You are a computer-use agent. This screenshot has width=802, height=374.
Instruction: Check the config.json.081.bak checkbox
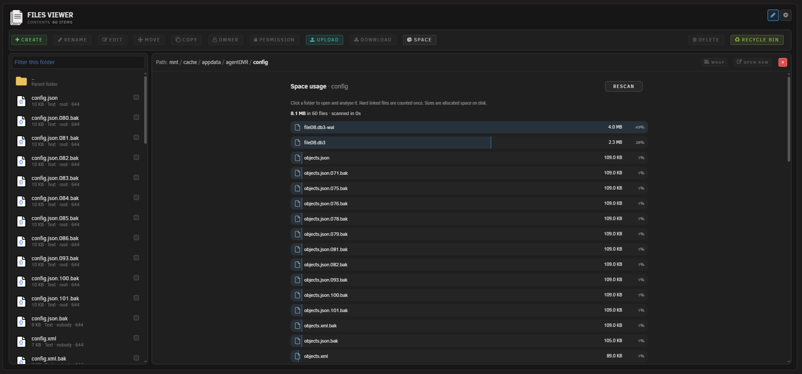(136, 138)
